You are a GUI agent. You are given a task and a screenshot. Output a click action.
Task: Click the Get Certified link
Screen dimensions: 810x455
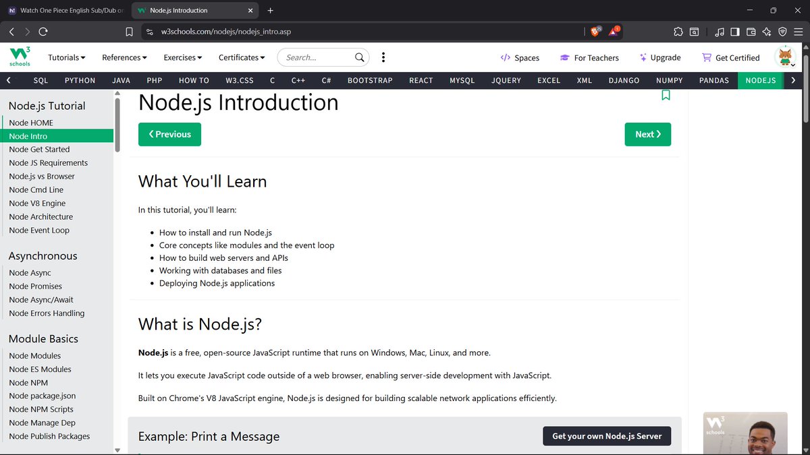[x=730, y=57]
